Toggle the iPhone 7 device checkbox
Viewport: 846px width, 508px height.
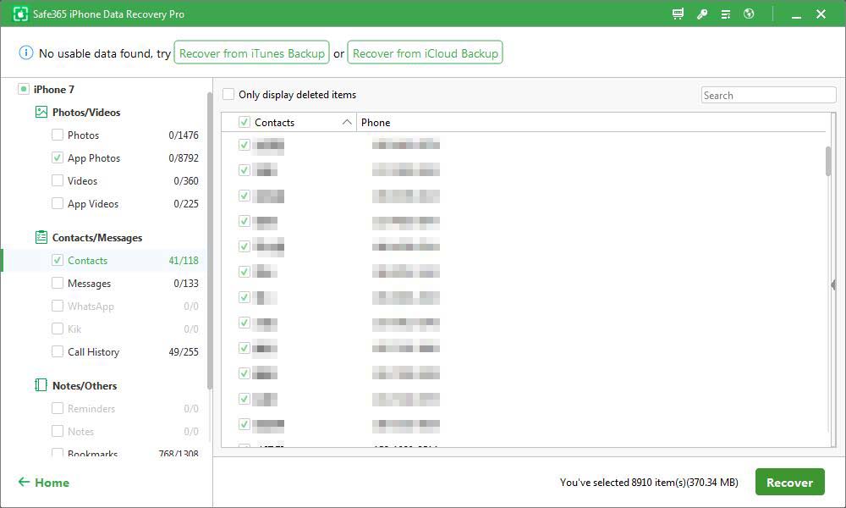tap(23, 89)
